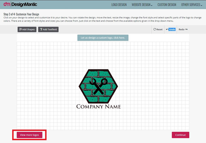Viewport: 206px width, 143px height.
Task: Select the Company Name text on canvas
Action: coord(99,107)
